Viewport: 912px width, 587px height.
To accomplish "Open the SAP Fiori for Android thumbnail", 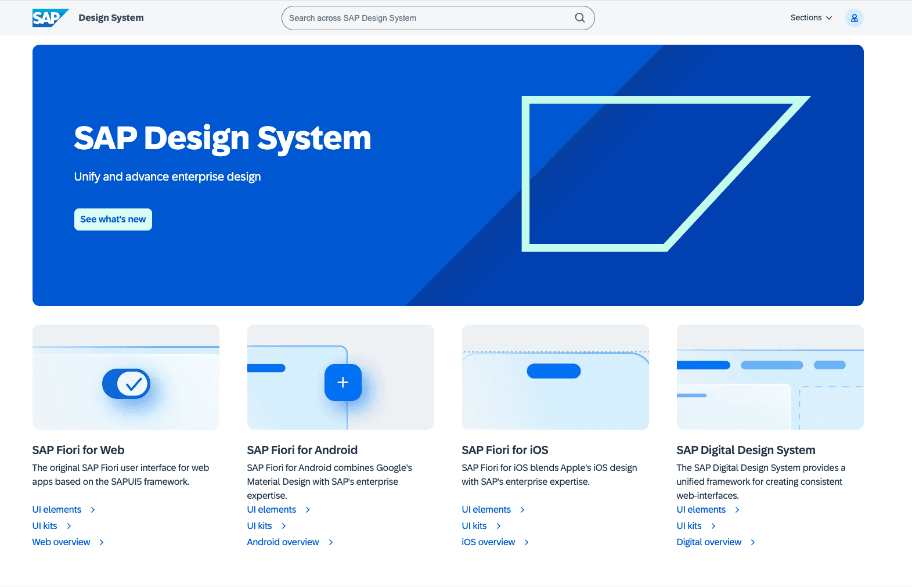I will click(x=341, y=377).
